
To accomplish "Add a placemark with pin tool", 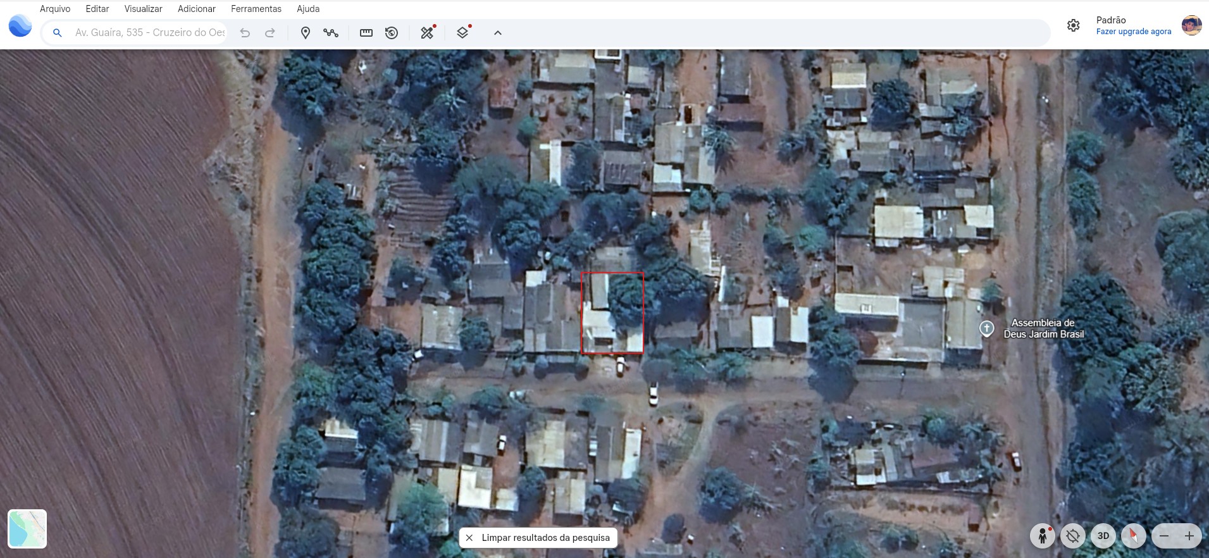I will tap(306, 33).
